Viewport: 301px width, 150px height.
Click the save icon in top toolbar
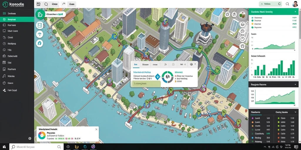39,4
